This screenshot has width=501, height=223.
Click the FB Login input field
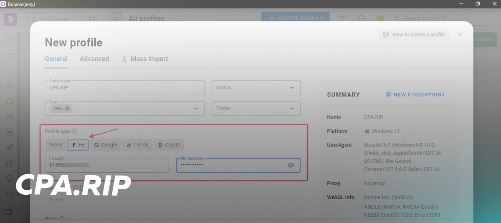coord(107,165)
